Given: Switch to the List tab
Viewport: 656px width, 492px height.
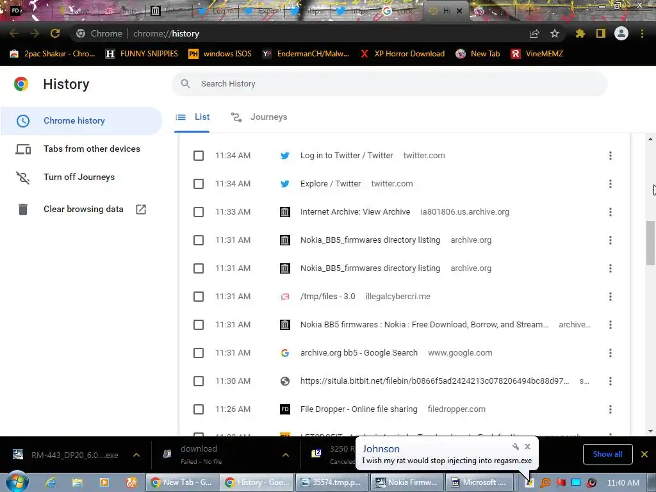Looking at the screenshot, I should click(x=192, y=117).
